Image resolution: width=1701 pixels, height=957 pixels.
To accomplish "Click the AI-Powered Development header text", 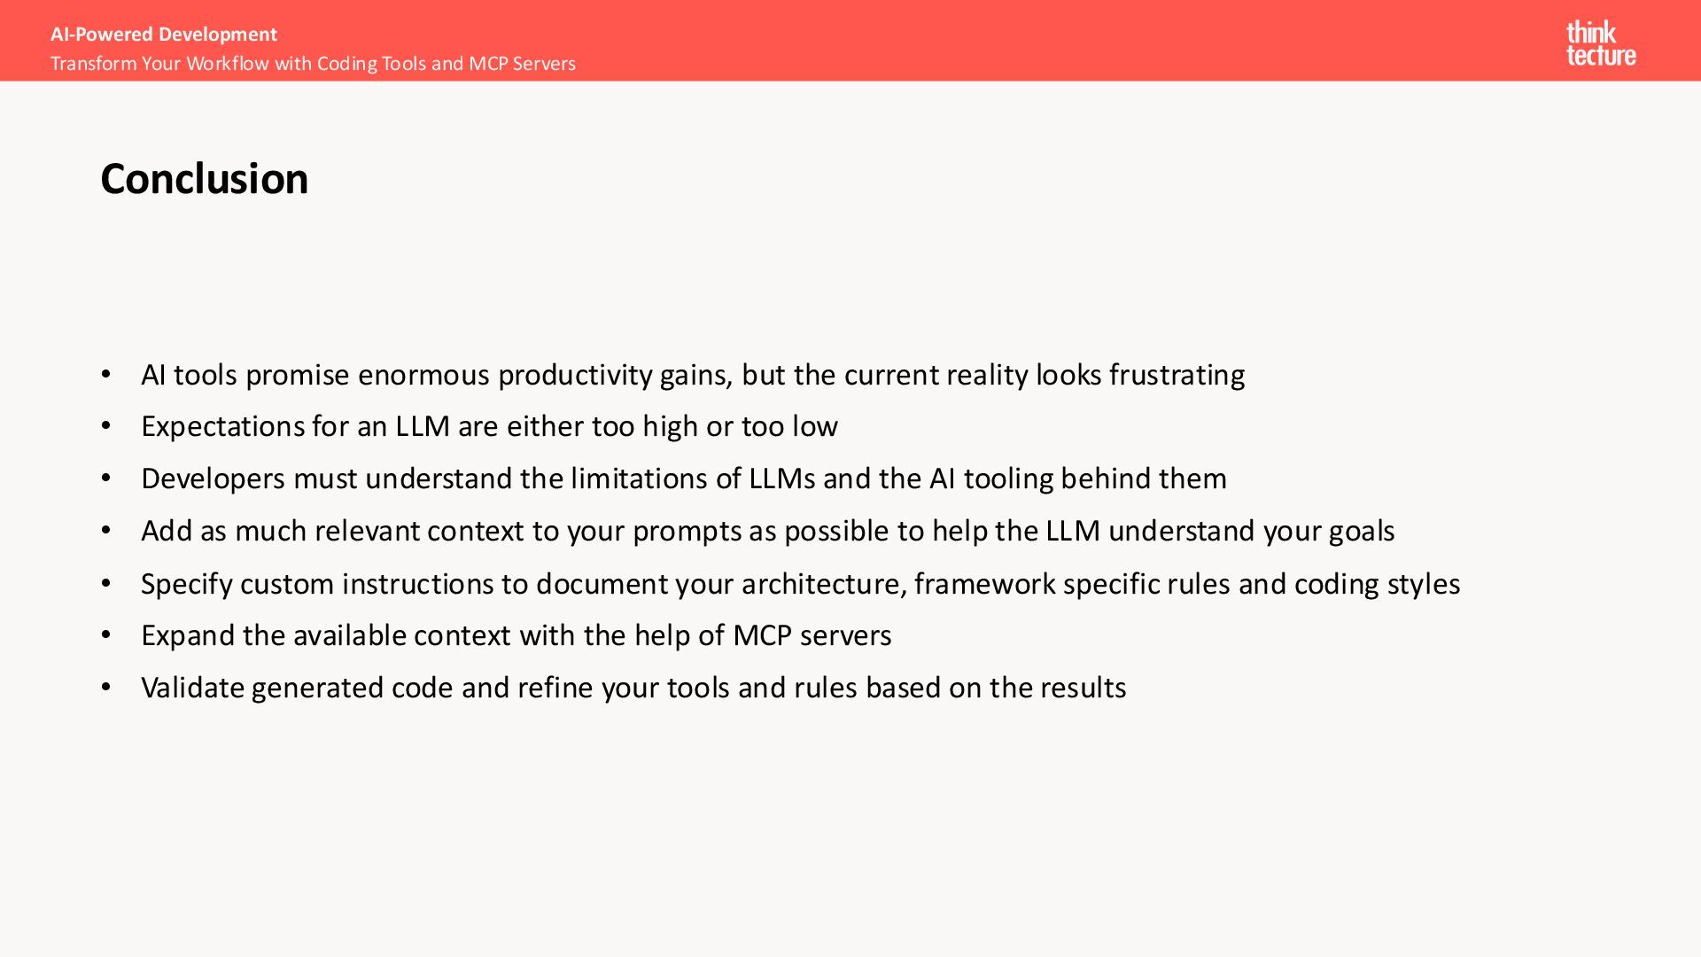I will (x=164, y=34).
